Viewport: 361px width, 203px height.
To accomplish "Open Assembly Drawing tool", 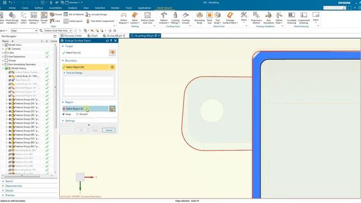I will [x=292, y=18].
